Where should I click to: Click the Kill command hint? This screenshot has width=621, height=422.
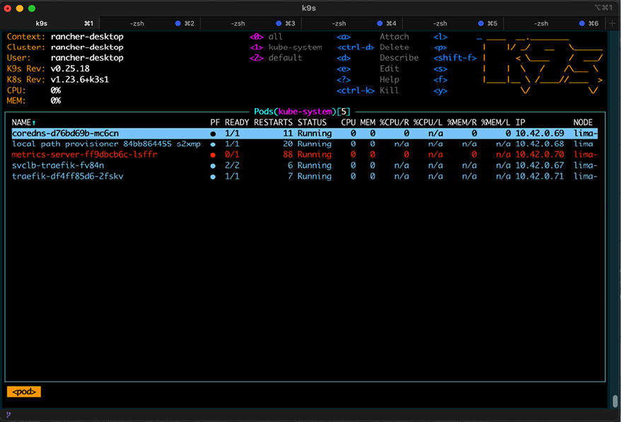(389, 90)
